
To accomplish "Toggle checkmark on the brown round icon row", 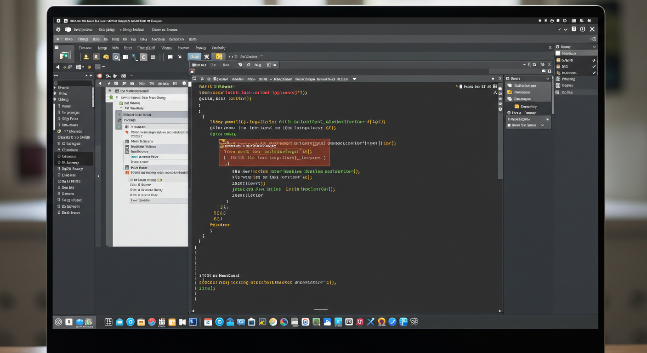I will coord(594,73).
